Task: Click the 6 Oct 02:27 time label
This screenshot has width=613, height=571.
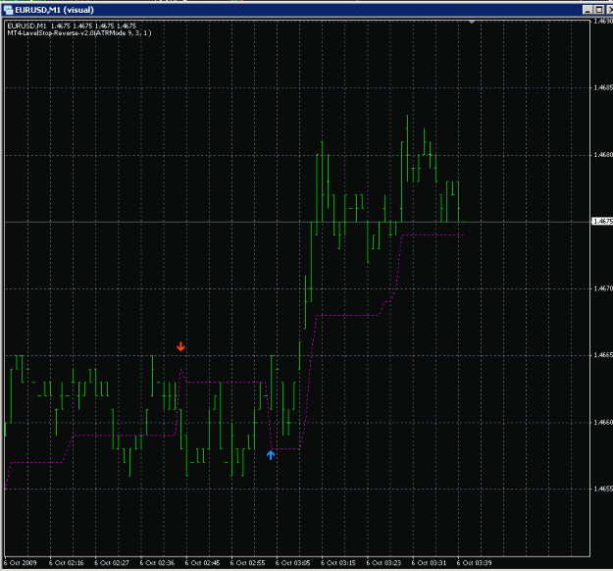Action: pyautogui.click(x=112, y=563)
